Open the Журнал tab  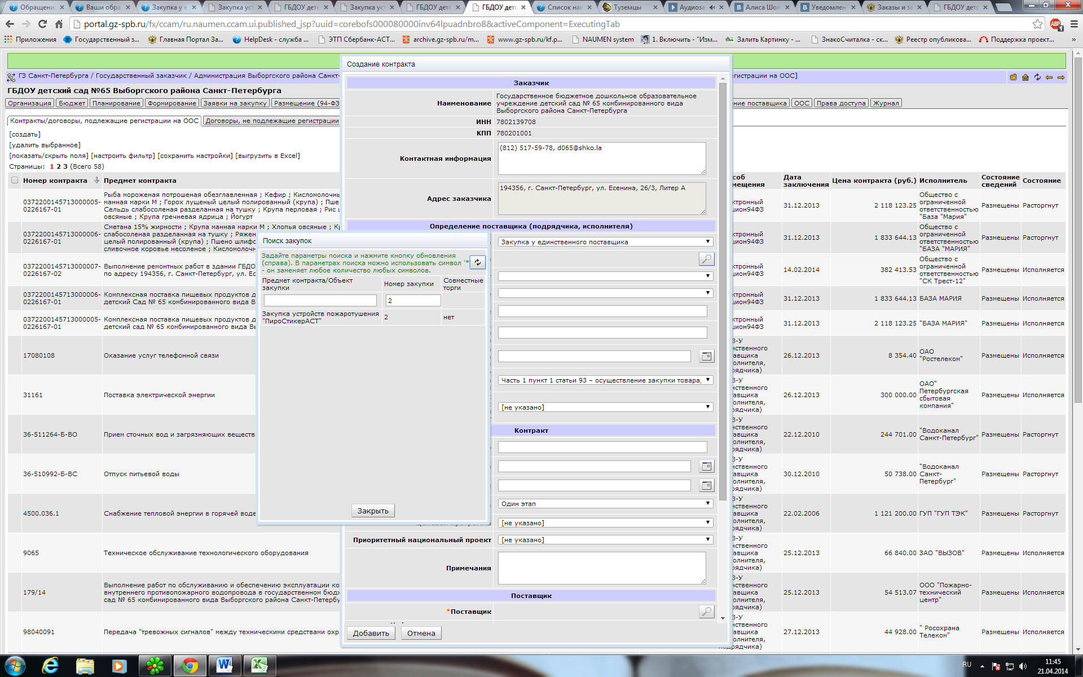886,103
